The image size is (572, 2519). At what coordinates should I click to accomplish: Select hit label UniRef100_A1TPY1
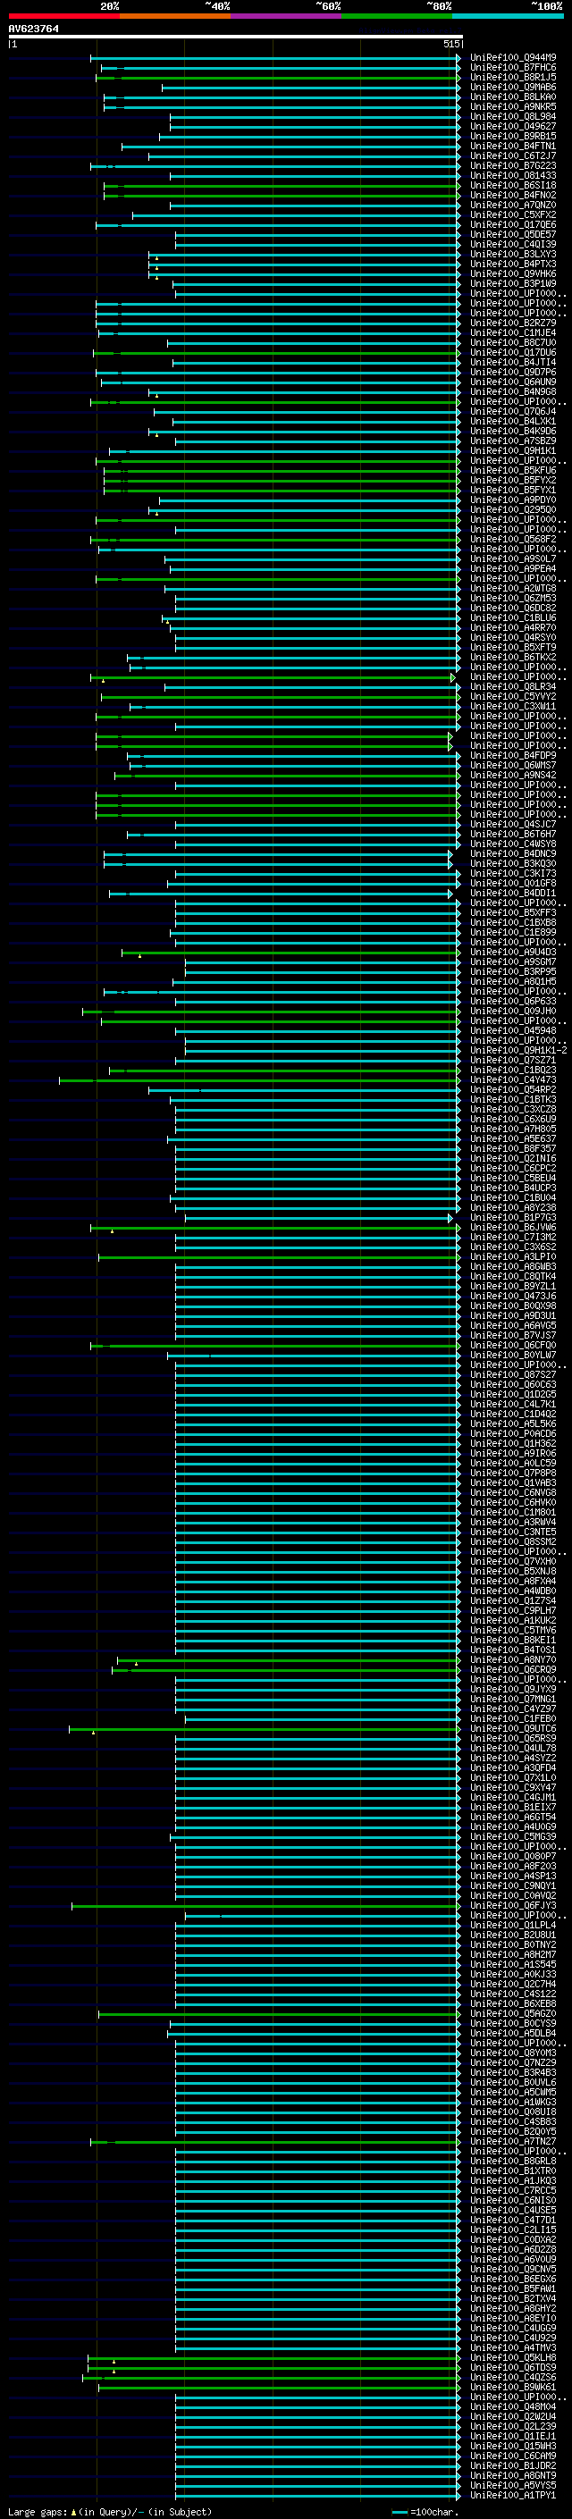tap(513, 2495)
